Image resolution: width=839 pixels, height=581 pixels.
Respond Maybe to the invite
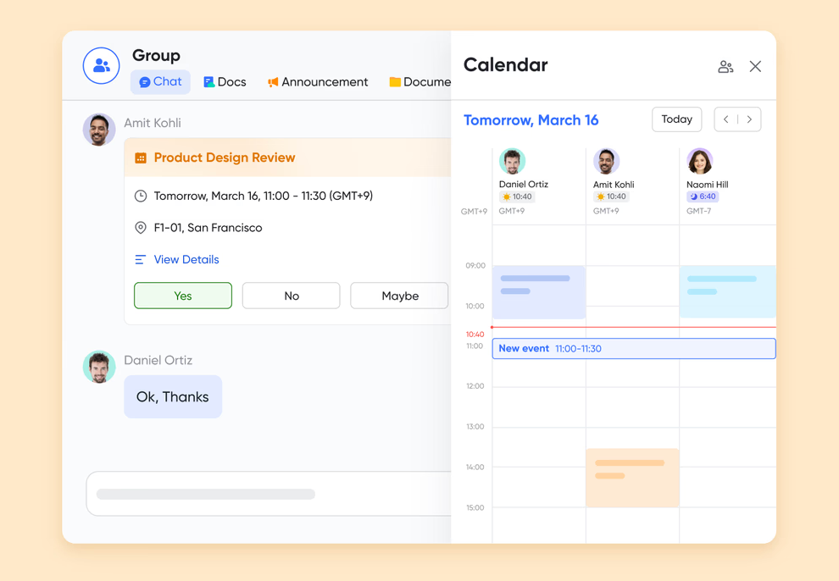[400, 296]
